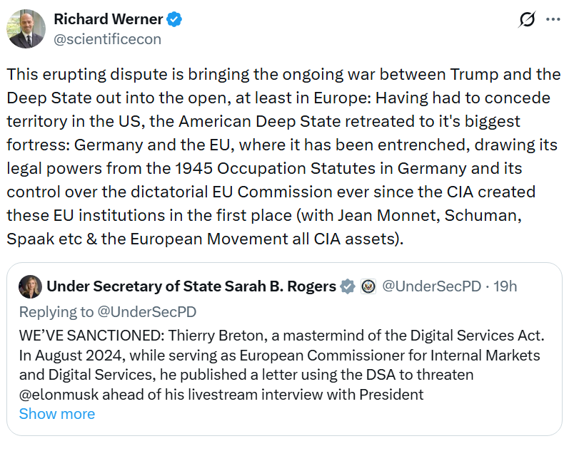Click the @scientificecon handle
Image resolution: width=574 pixels, height=451 pixels.
coord(108,39)
